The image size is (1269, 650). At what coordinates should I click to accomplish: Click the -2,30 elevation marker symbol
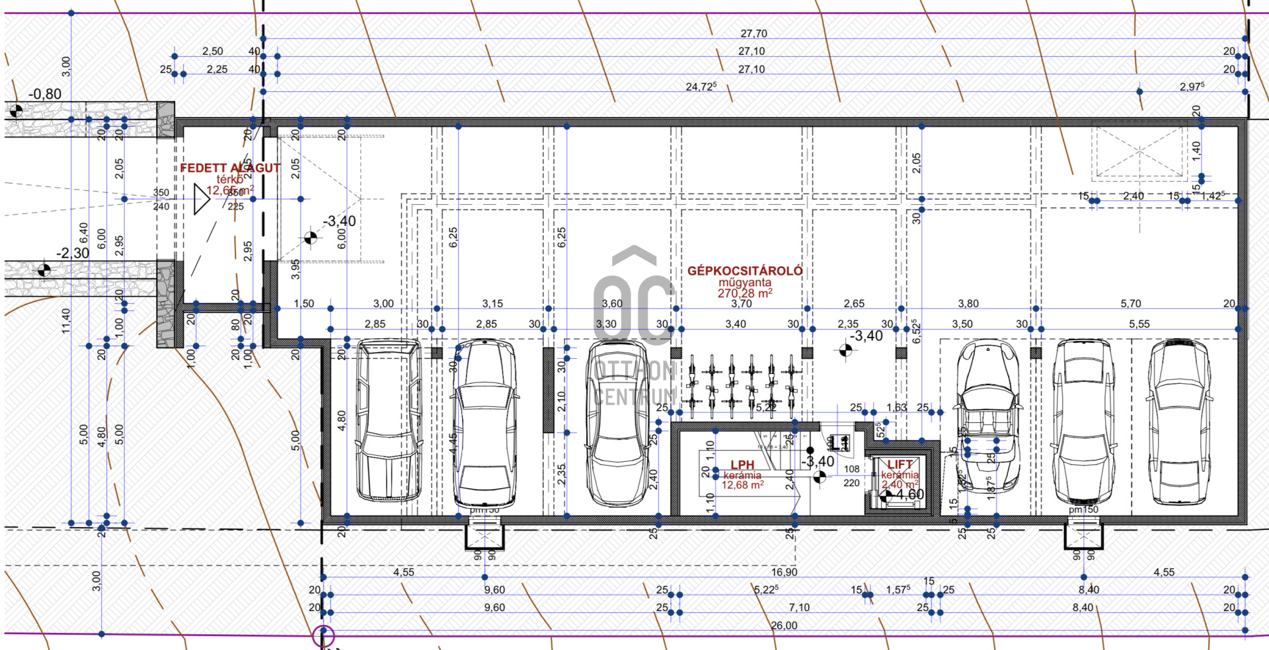pos(44,270)
